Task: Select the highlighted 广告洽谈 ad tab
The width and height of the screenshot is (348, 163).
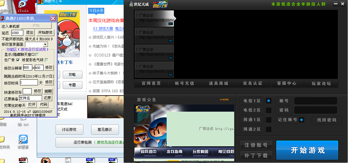Action: pos(154,18)
